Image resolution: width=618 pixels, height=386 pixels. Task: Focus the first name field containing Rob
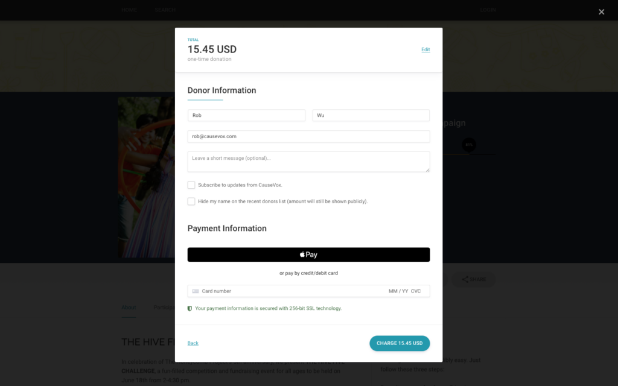tap(246, 115)
